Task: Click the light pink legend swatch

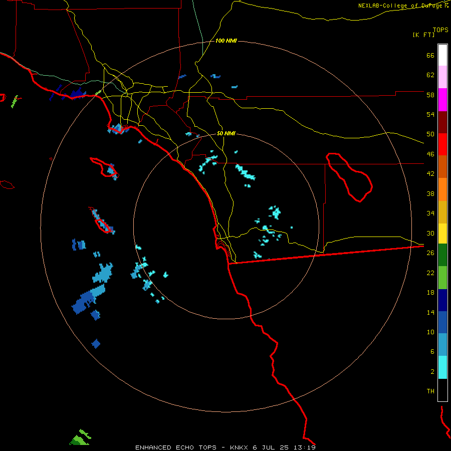Action: [442, 77]
